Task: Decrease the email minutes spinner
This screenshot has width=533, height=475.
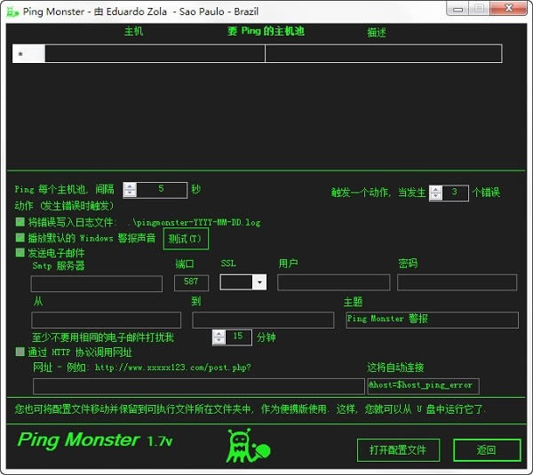Action: (219, 340)
